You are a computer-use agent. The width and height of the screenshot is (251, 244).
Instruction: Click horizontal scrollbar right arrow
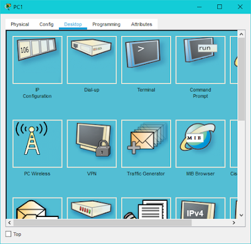234,223
